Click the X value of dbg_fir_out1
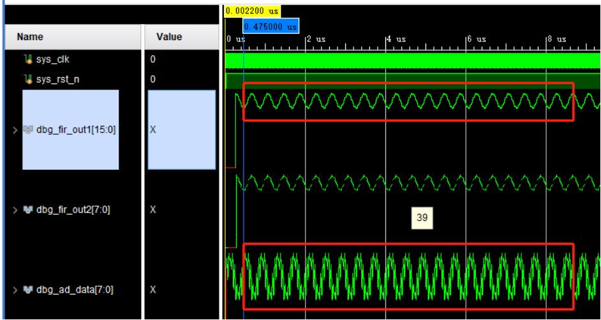The image size is (601, 320). click(153, 130)
